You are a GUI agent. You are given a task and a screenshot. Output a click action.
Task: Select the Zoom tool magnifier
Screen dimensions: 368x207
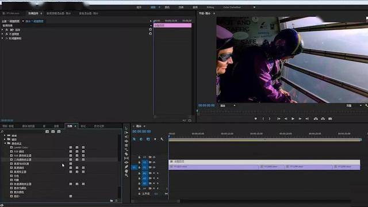pyautogui.click(x=126, y=175)
